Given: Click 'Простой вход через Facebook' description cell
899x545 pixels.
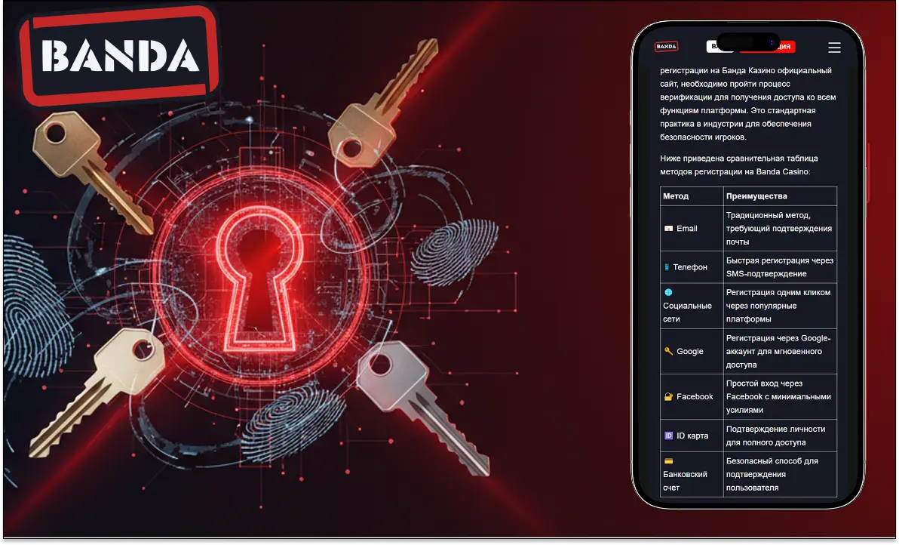Looking at the screenshot, I should [x=780, y=396].
